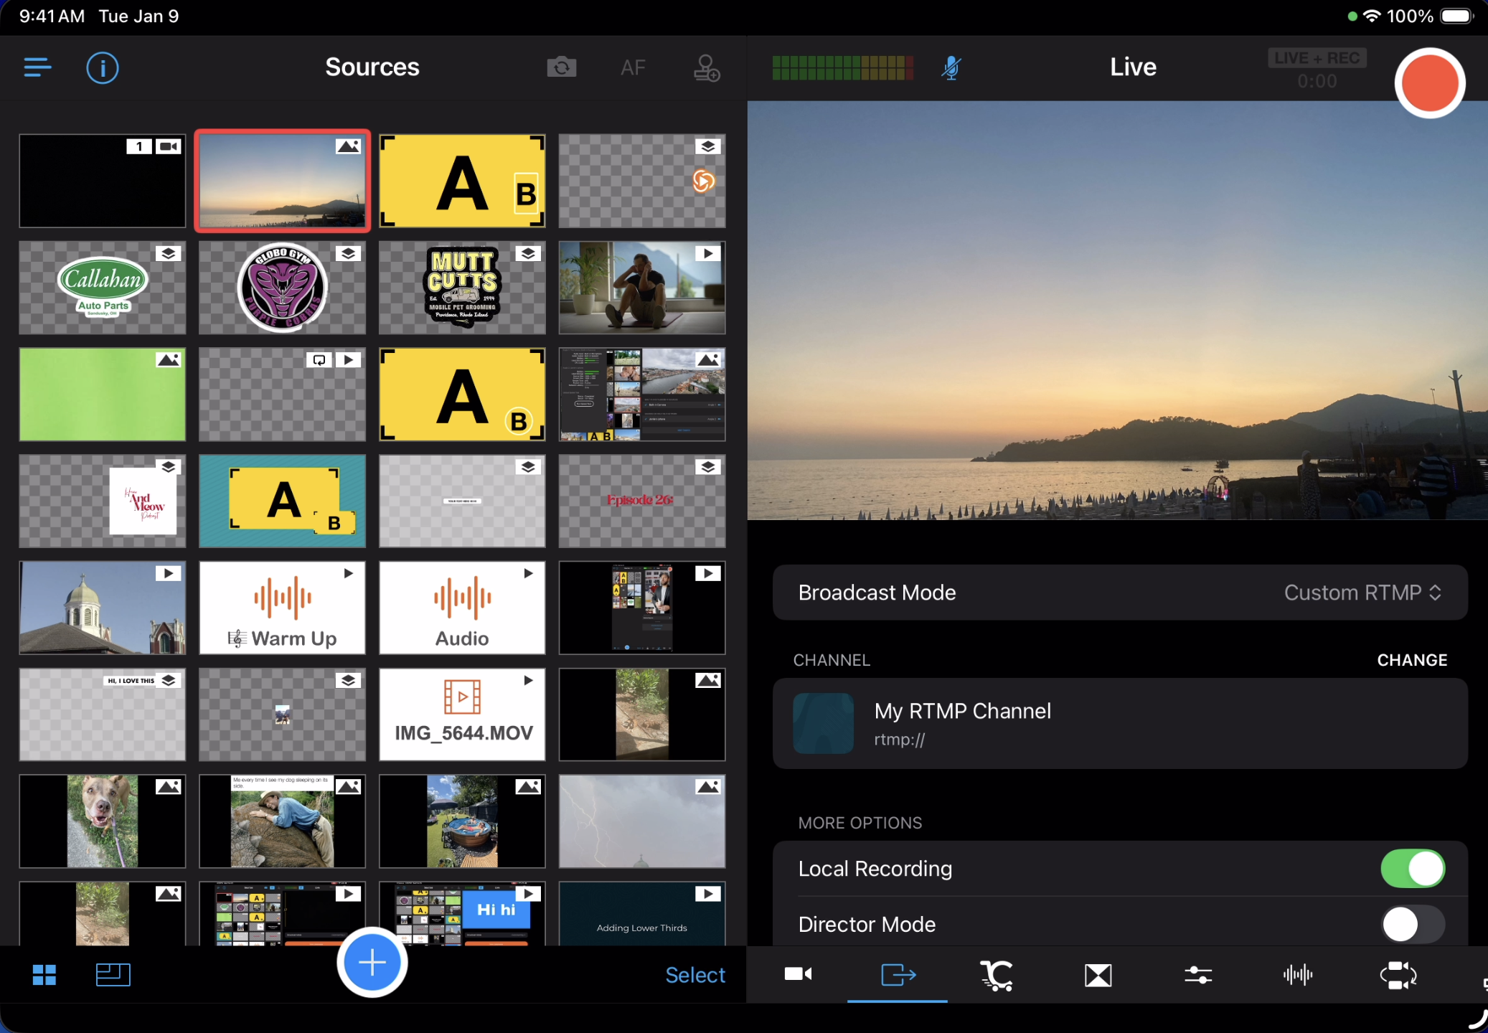This screenshot has width=1488, height=1033.
Task: Turn off Local Recording switch
Action: click(1412, 869)
